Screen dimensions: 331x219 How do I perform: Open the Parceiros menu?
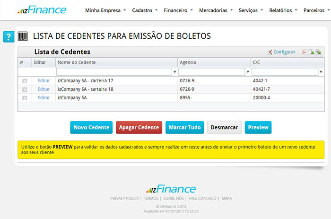pyautogui.click(x=316, y=10)
